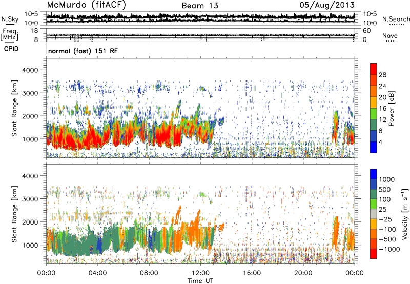This screenshot has height=284, width=410.
Task: Click the '16:00' time tick label
Action: 252,273
